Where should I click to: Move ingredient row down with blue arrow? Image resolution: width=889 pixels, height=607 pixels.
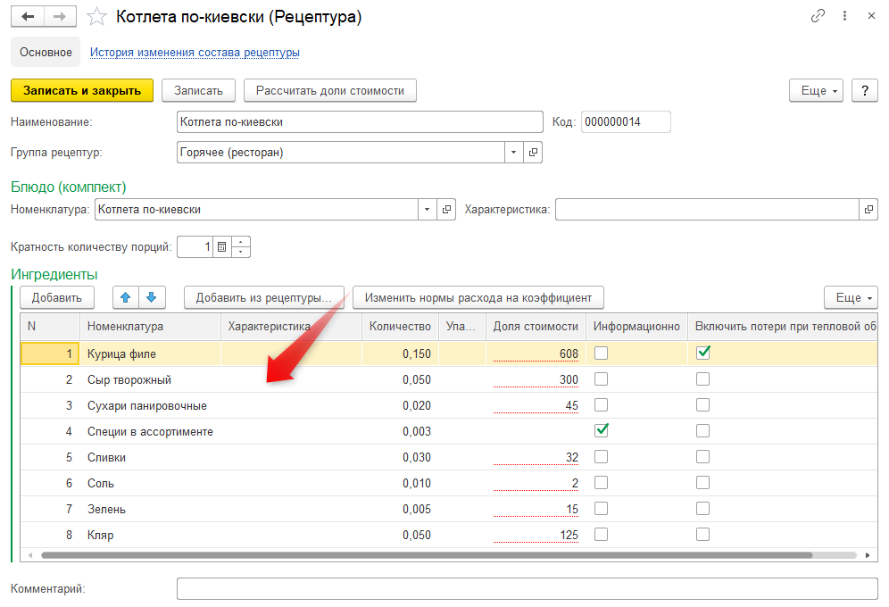coord(152,297)
